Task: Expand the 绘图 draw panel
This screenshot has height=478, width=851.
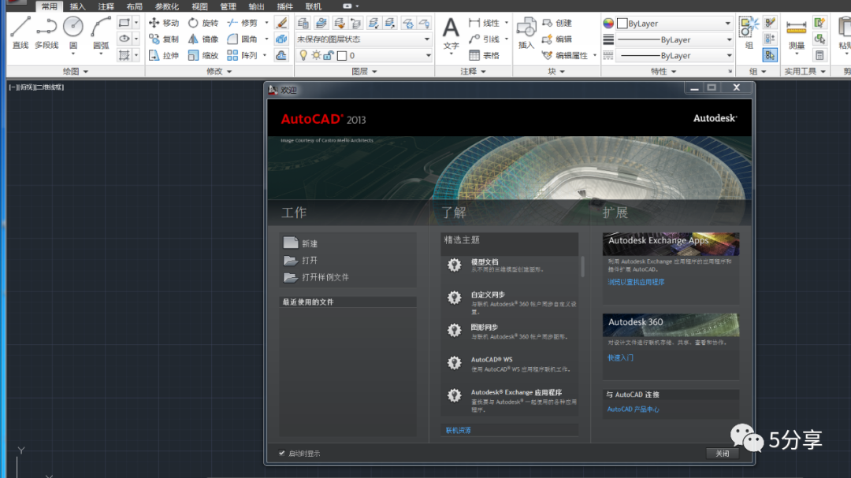Action: click(x=76, y=71)
